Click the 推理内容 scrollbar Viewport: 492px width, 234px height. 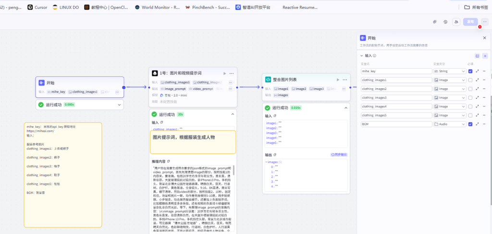point(234,170)
